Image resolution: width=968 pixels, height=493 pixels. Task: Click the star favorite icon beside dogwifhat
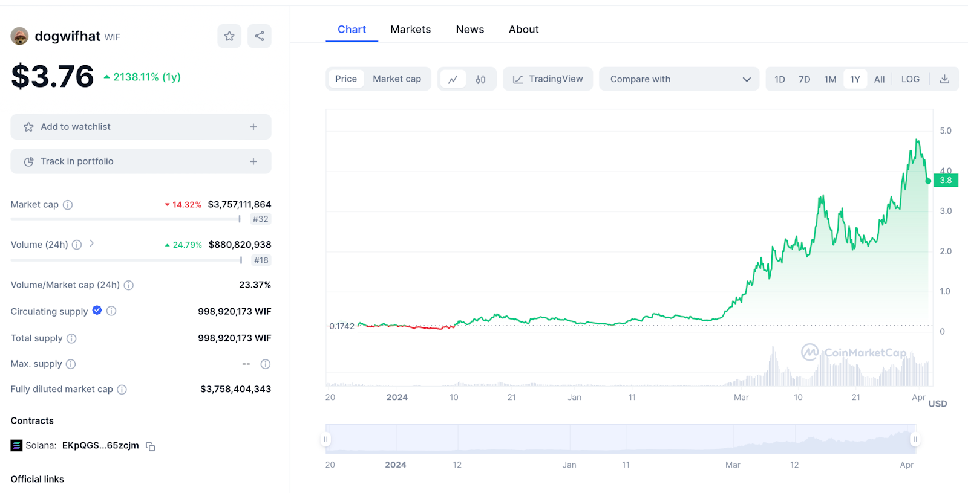(229, 36)
